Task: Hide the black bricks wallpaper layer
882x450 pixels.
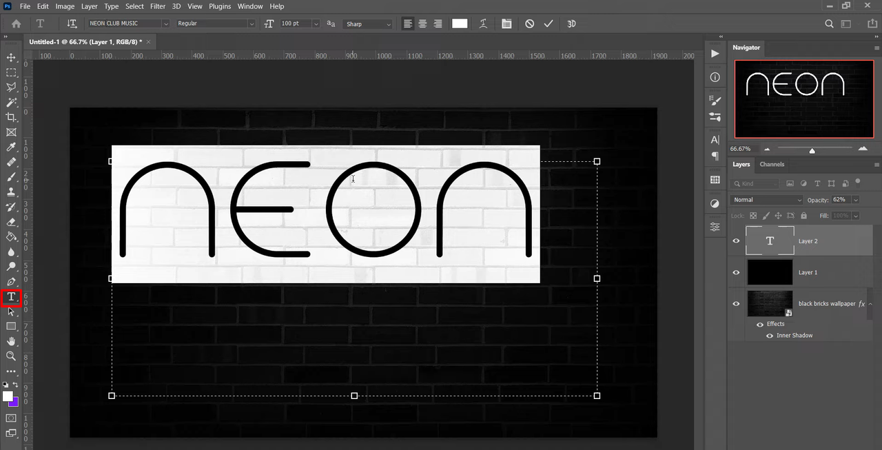Action: tap(736, 304)
